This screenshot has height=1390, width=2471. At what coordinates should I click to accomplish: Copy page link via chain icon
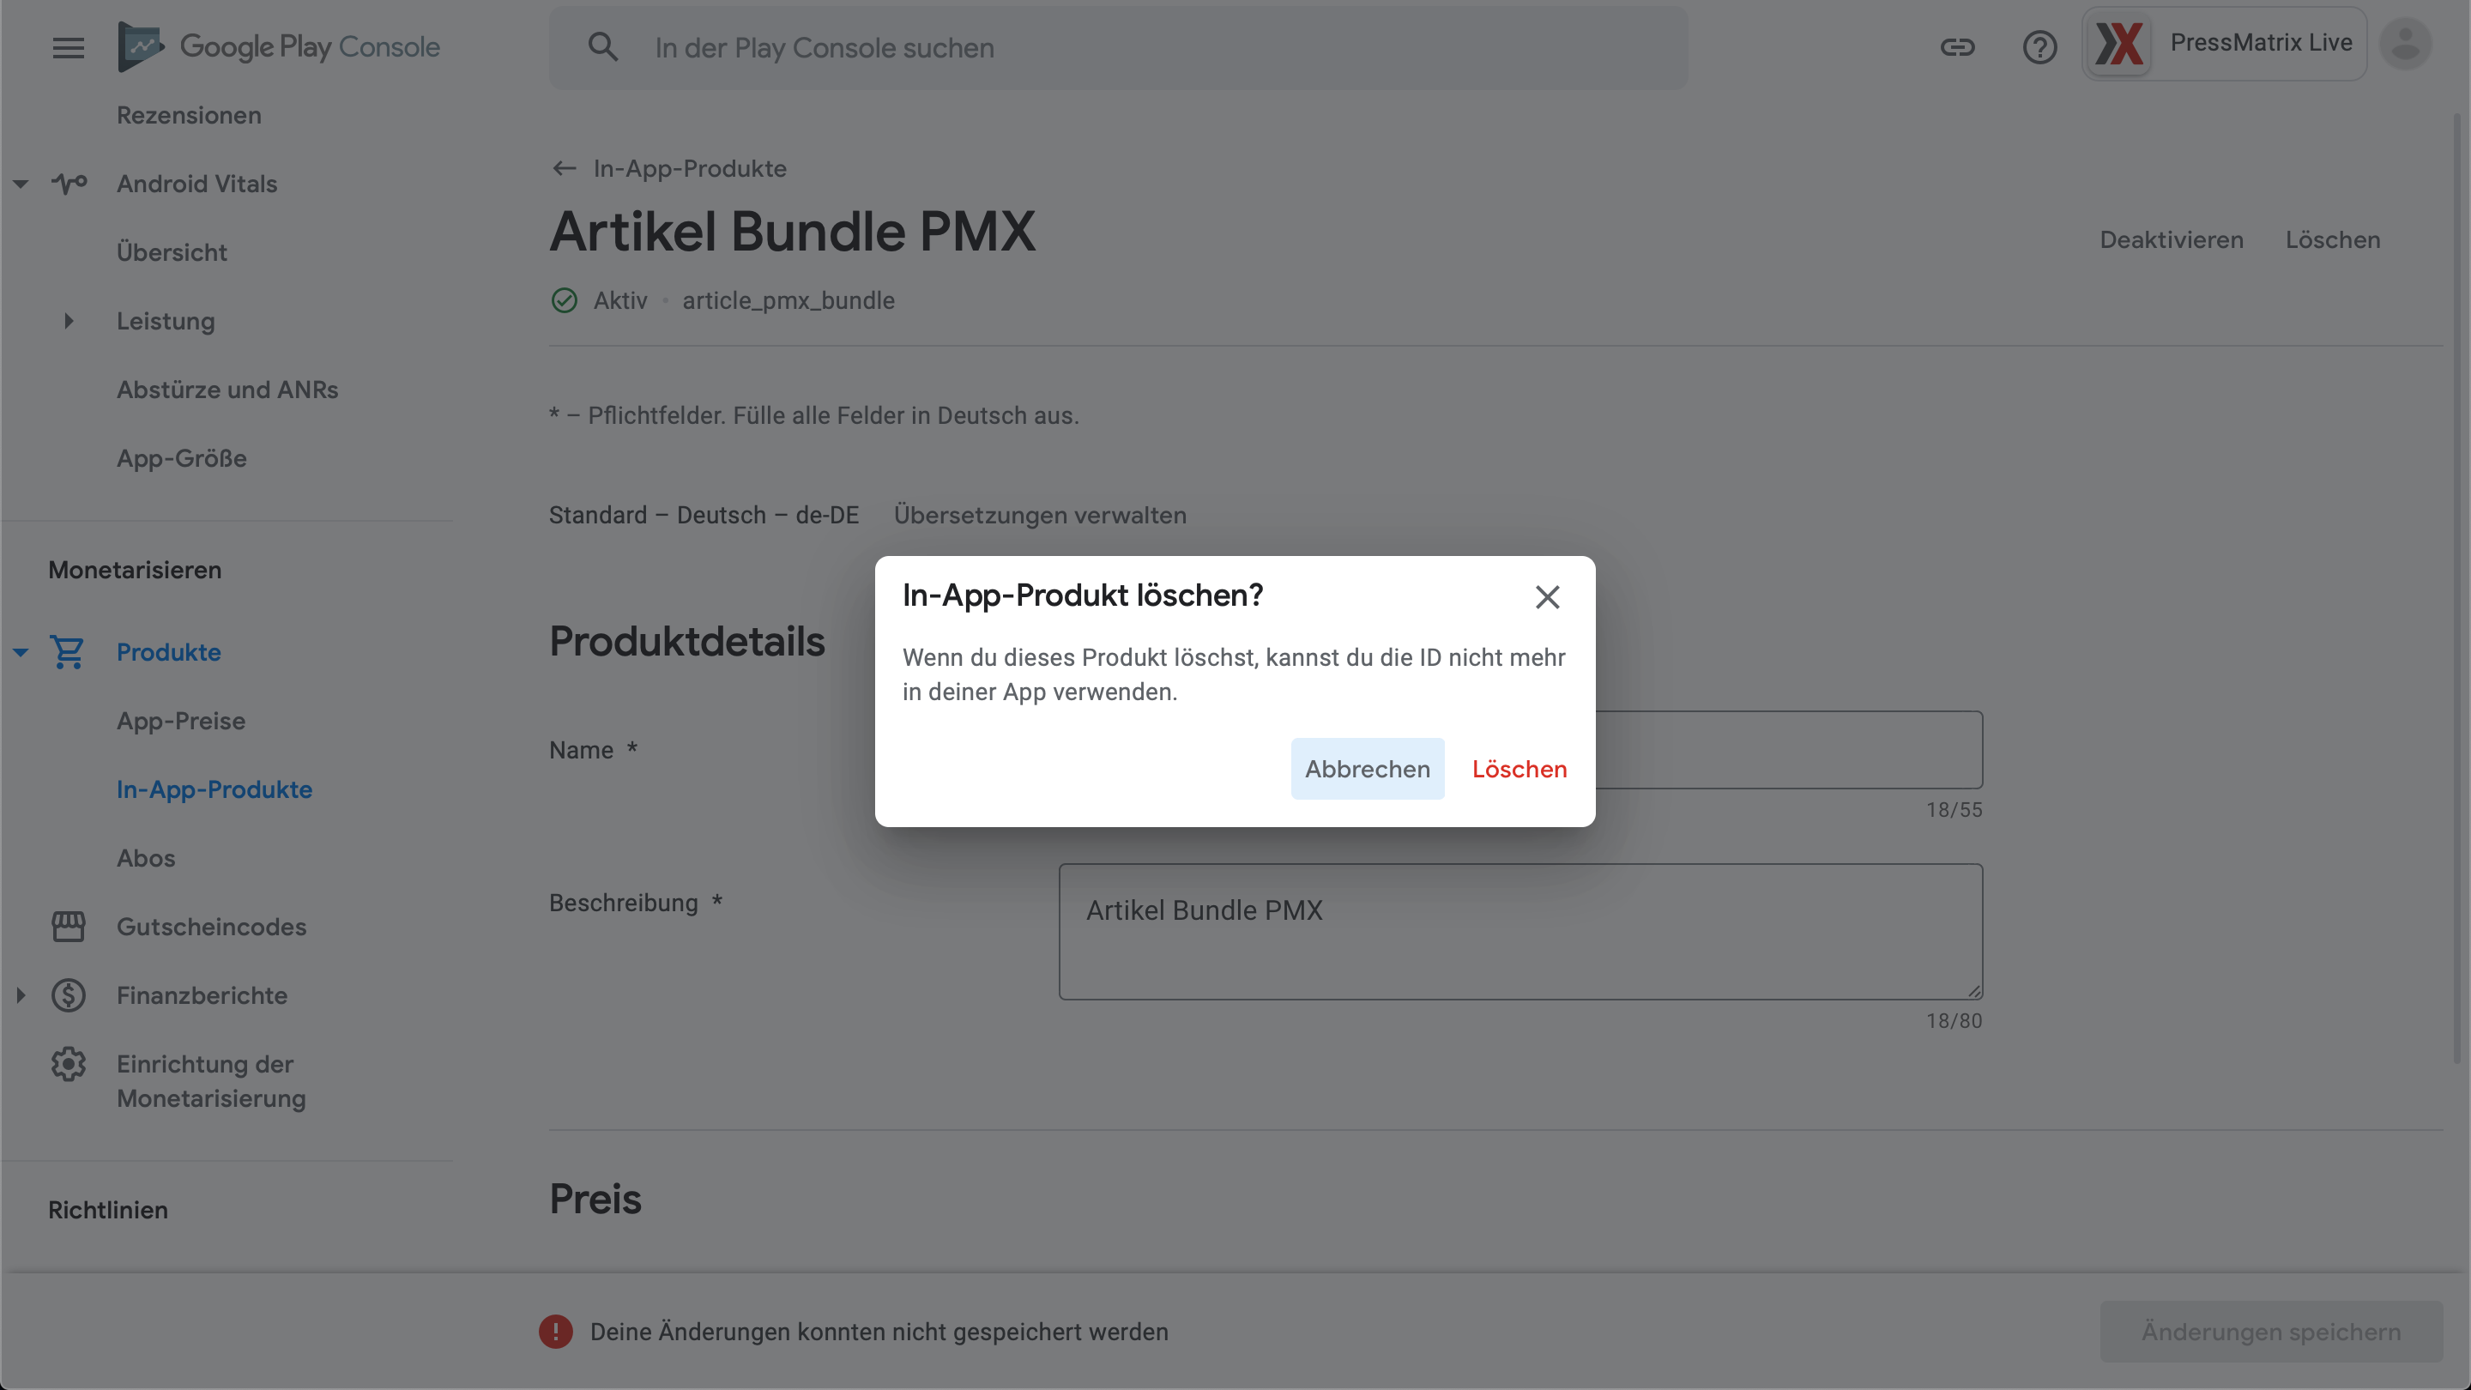coord(1957,47)
